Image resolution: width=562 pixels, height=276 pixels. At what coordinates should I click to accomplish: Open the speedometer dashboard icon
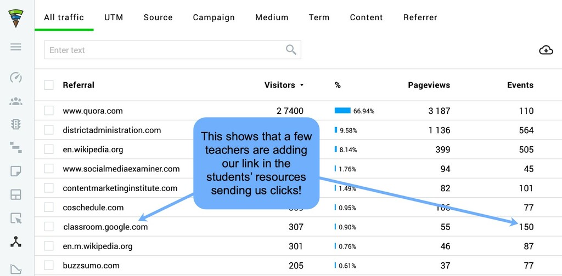coord(16,77)
